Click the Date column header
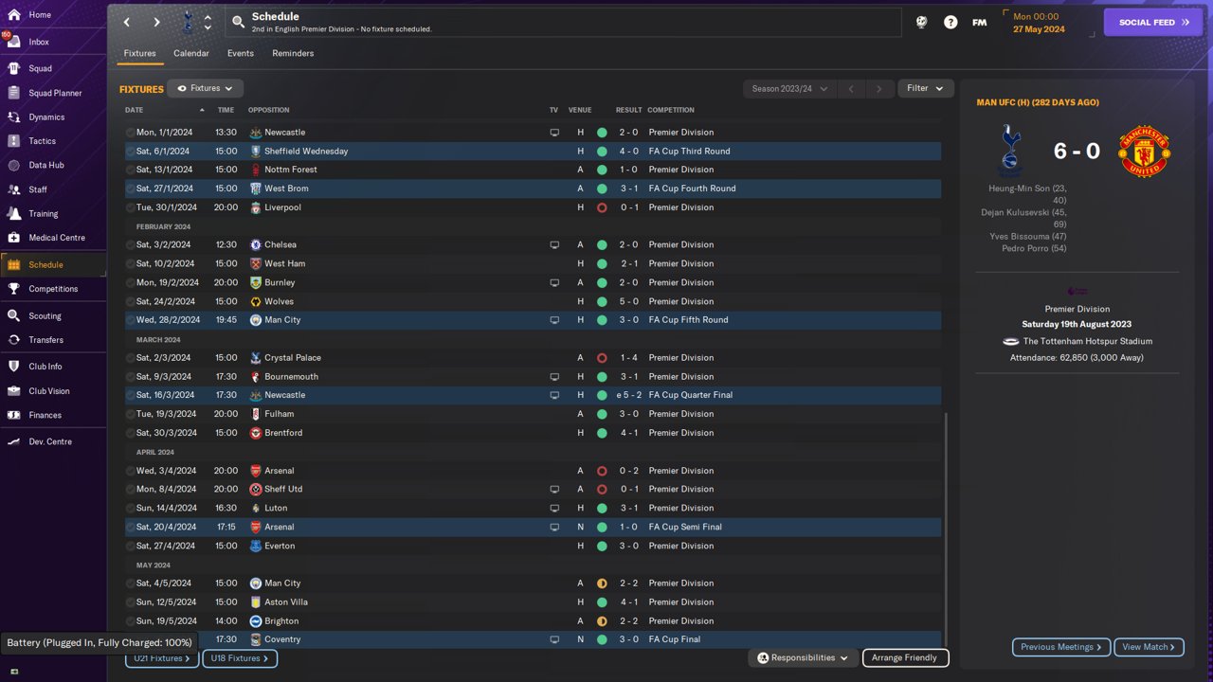 (x=135, y=110)
